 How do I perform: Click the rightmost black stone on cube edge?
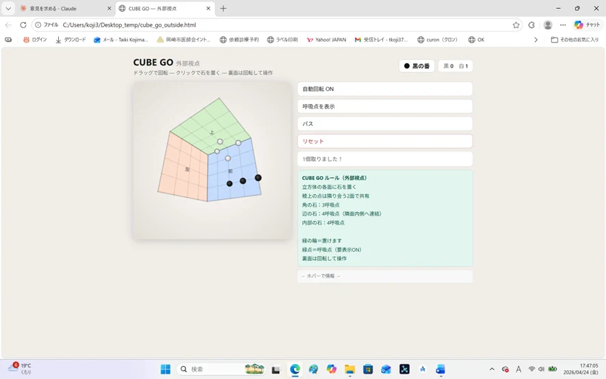258,177
